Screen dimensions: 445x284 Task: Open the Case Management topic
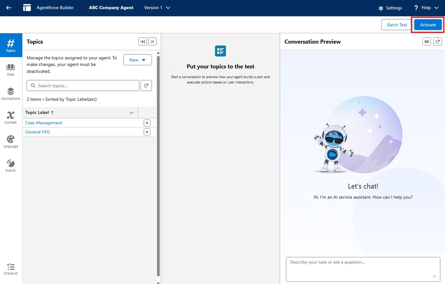(44, 123)
